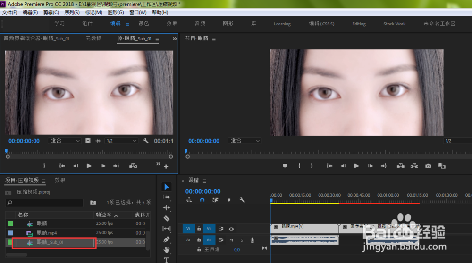Select the Razor tool

coord(167,218)
